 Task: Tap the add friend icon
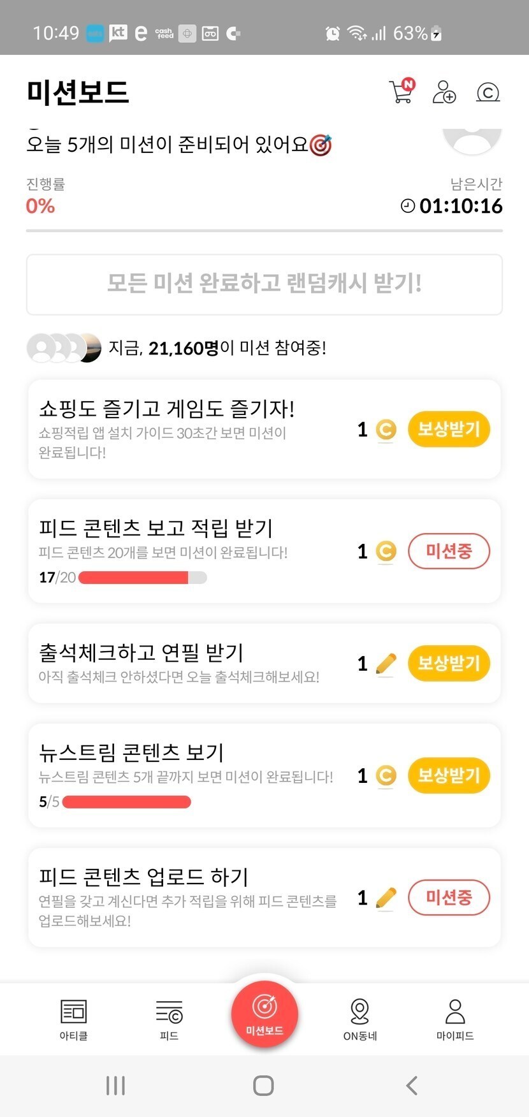pyautogui.click(x=444, y=92)
